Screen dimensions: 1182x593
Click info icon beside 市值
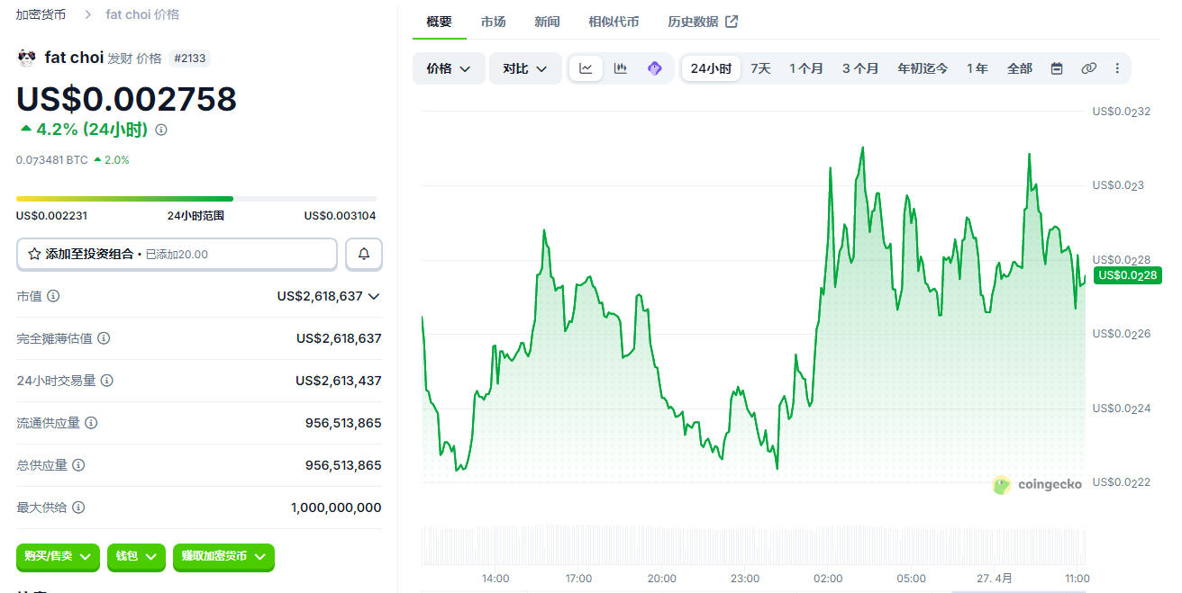[x=53, y=296]
